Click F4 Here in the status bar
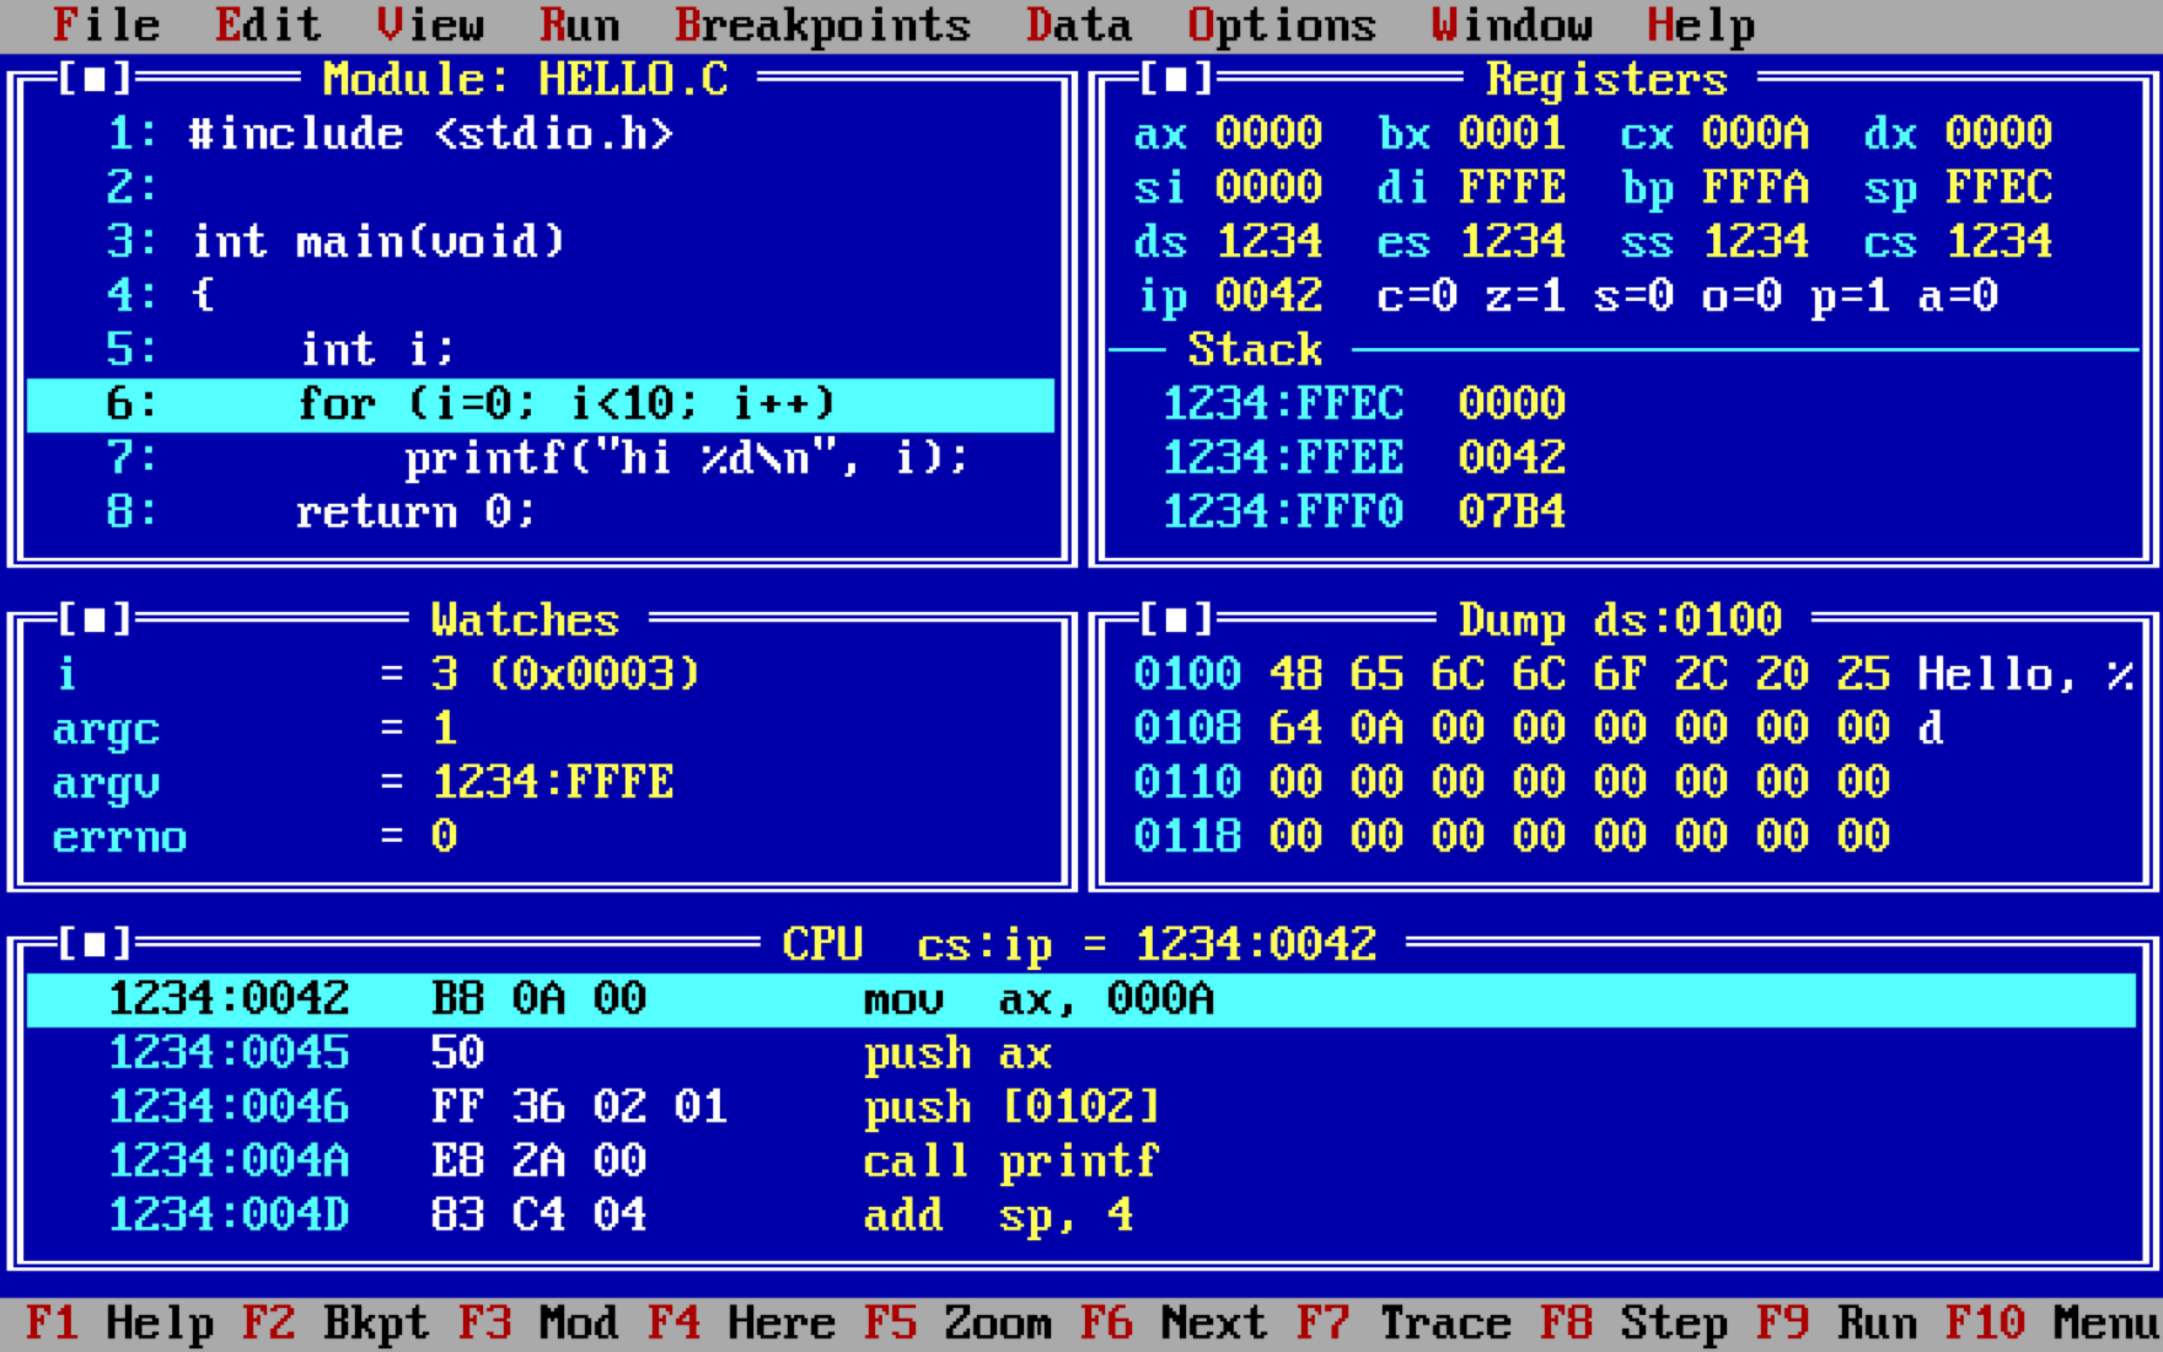 tap(742, 1324)
